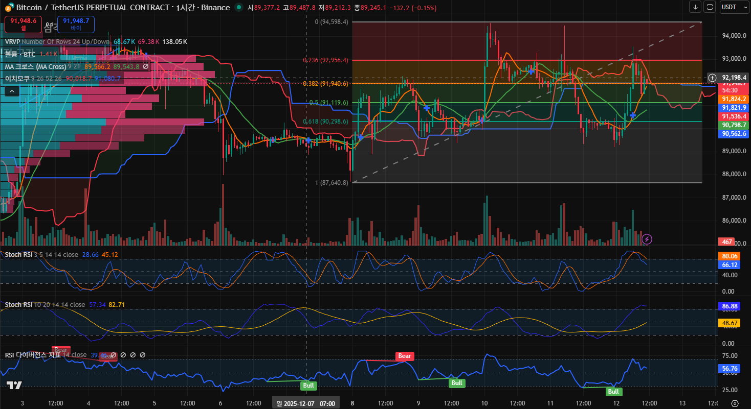Collapse the indicator legend with chevron
Screen dimensions: 751x409
12,91
